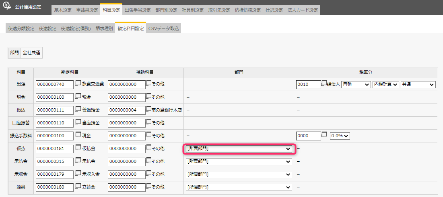
Task: Click the lookup icon beside 立替金
Action: click(78, 186)
